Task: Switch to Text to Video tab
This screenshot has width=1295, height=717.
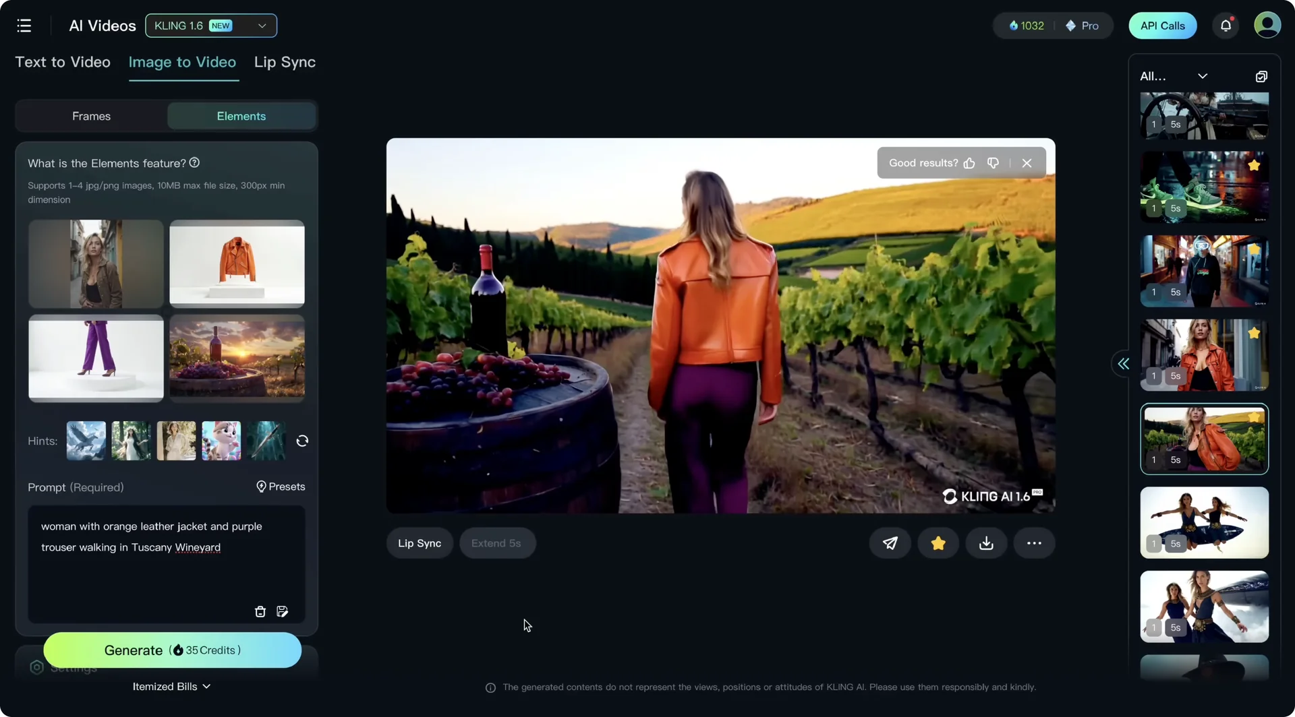Action: 63,62
